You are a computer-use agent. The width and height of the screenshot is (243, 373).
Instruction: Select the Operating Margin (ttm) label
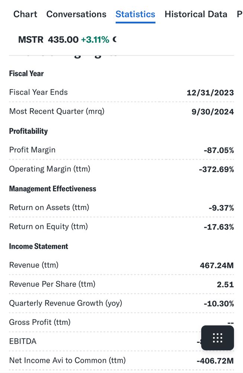point(49,169)
